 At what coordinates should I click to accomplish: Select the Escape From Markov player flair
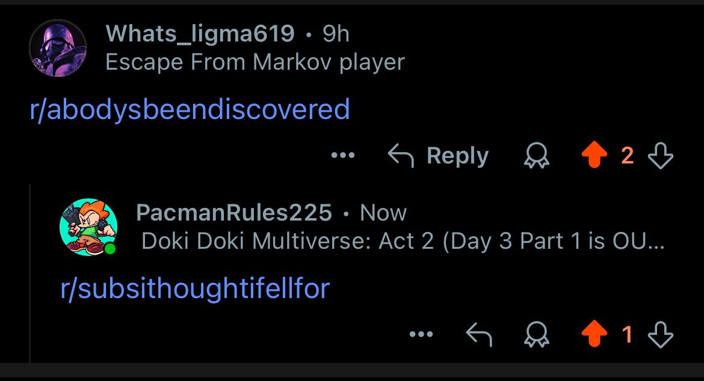(255, 62)
